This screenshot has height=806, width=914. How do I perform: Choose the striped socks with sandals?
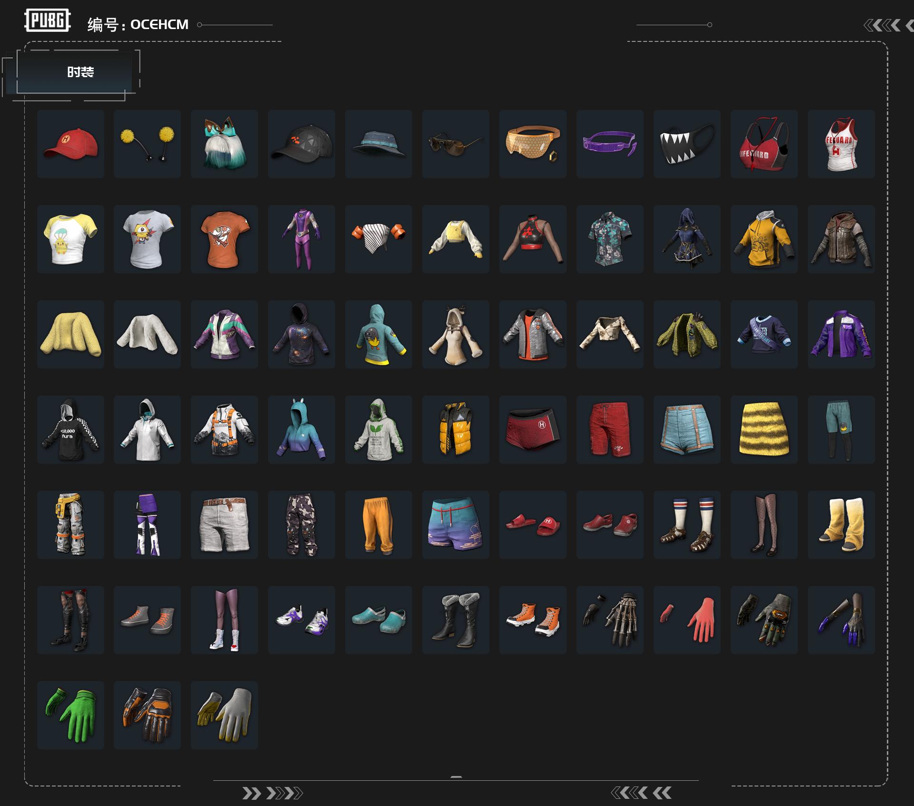coord(687,525)
